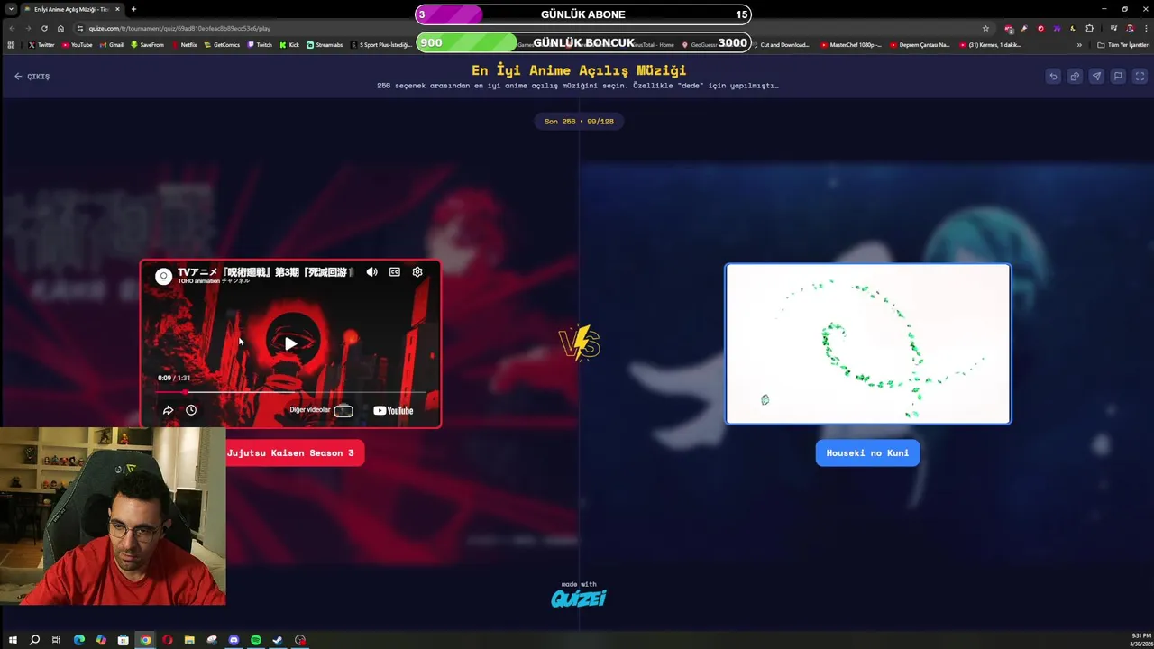Open SaveFrom bookmark
This screenshot has height=649, width=1154.
point(148,45)
